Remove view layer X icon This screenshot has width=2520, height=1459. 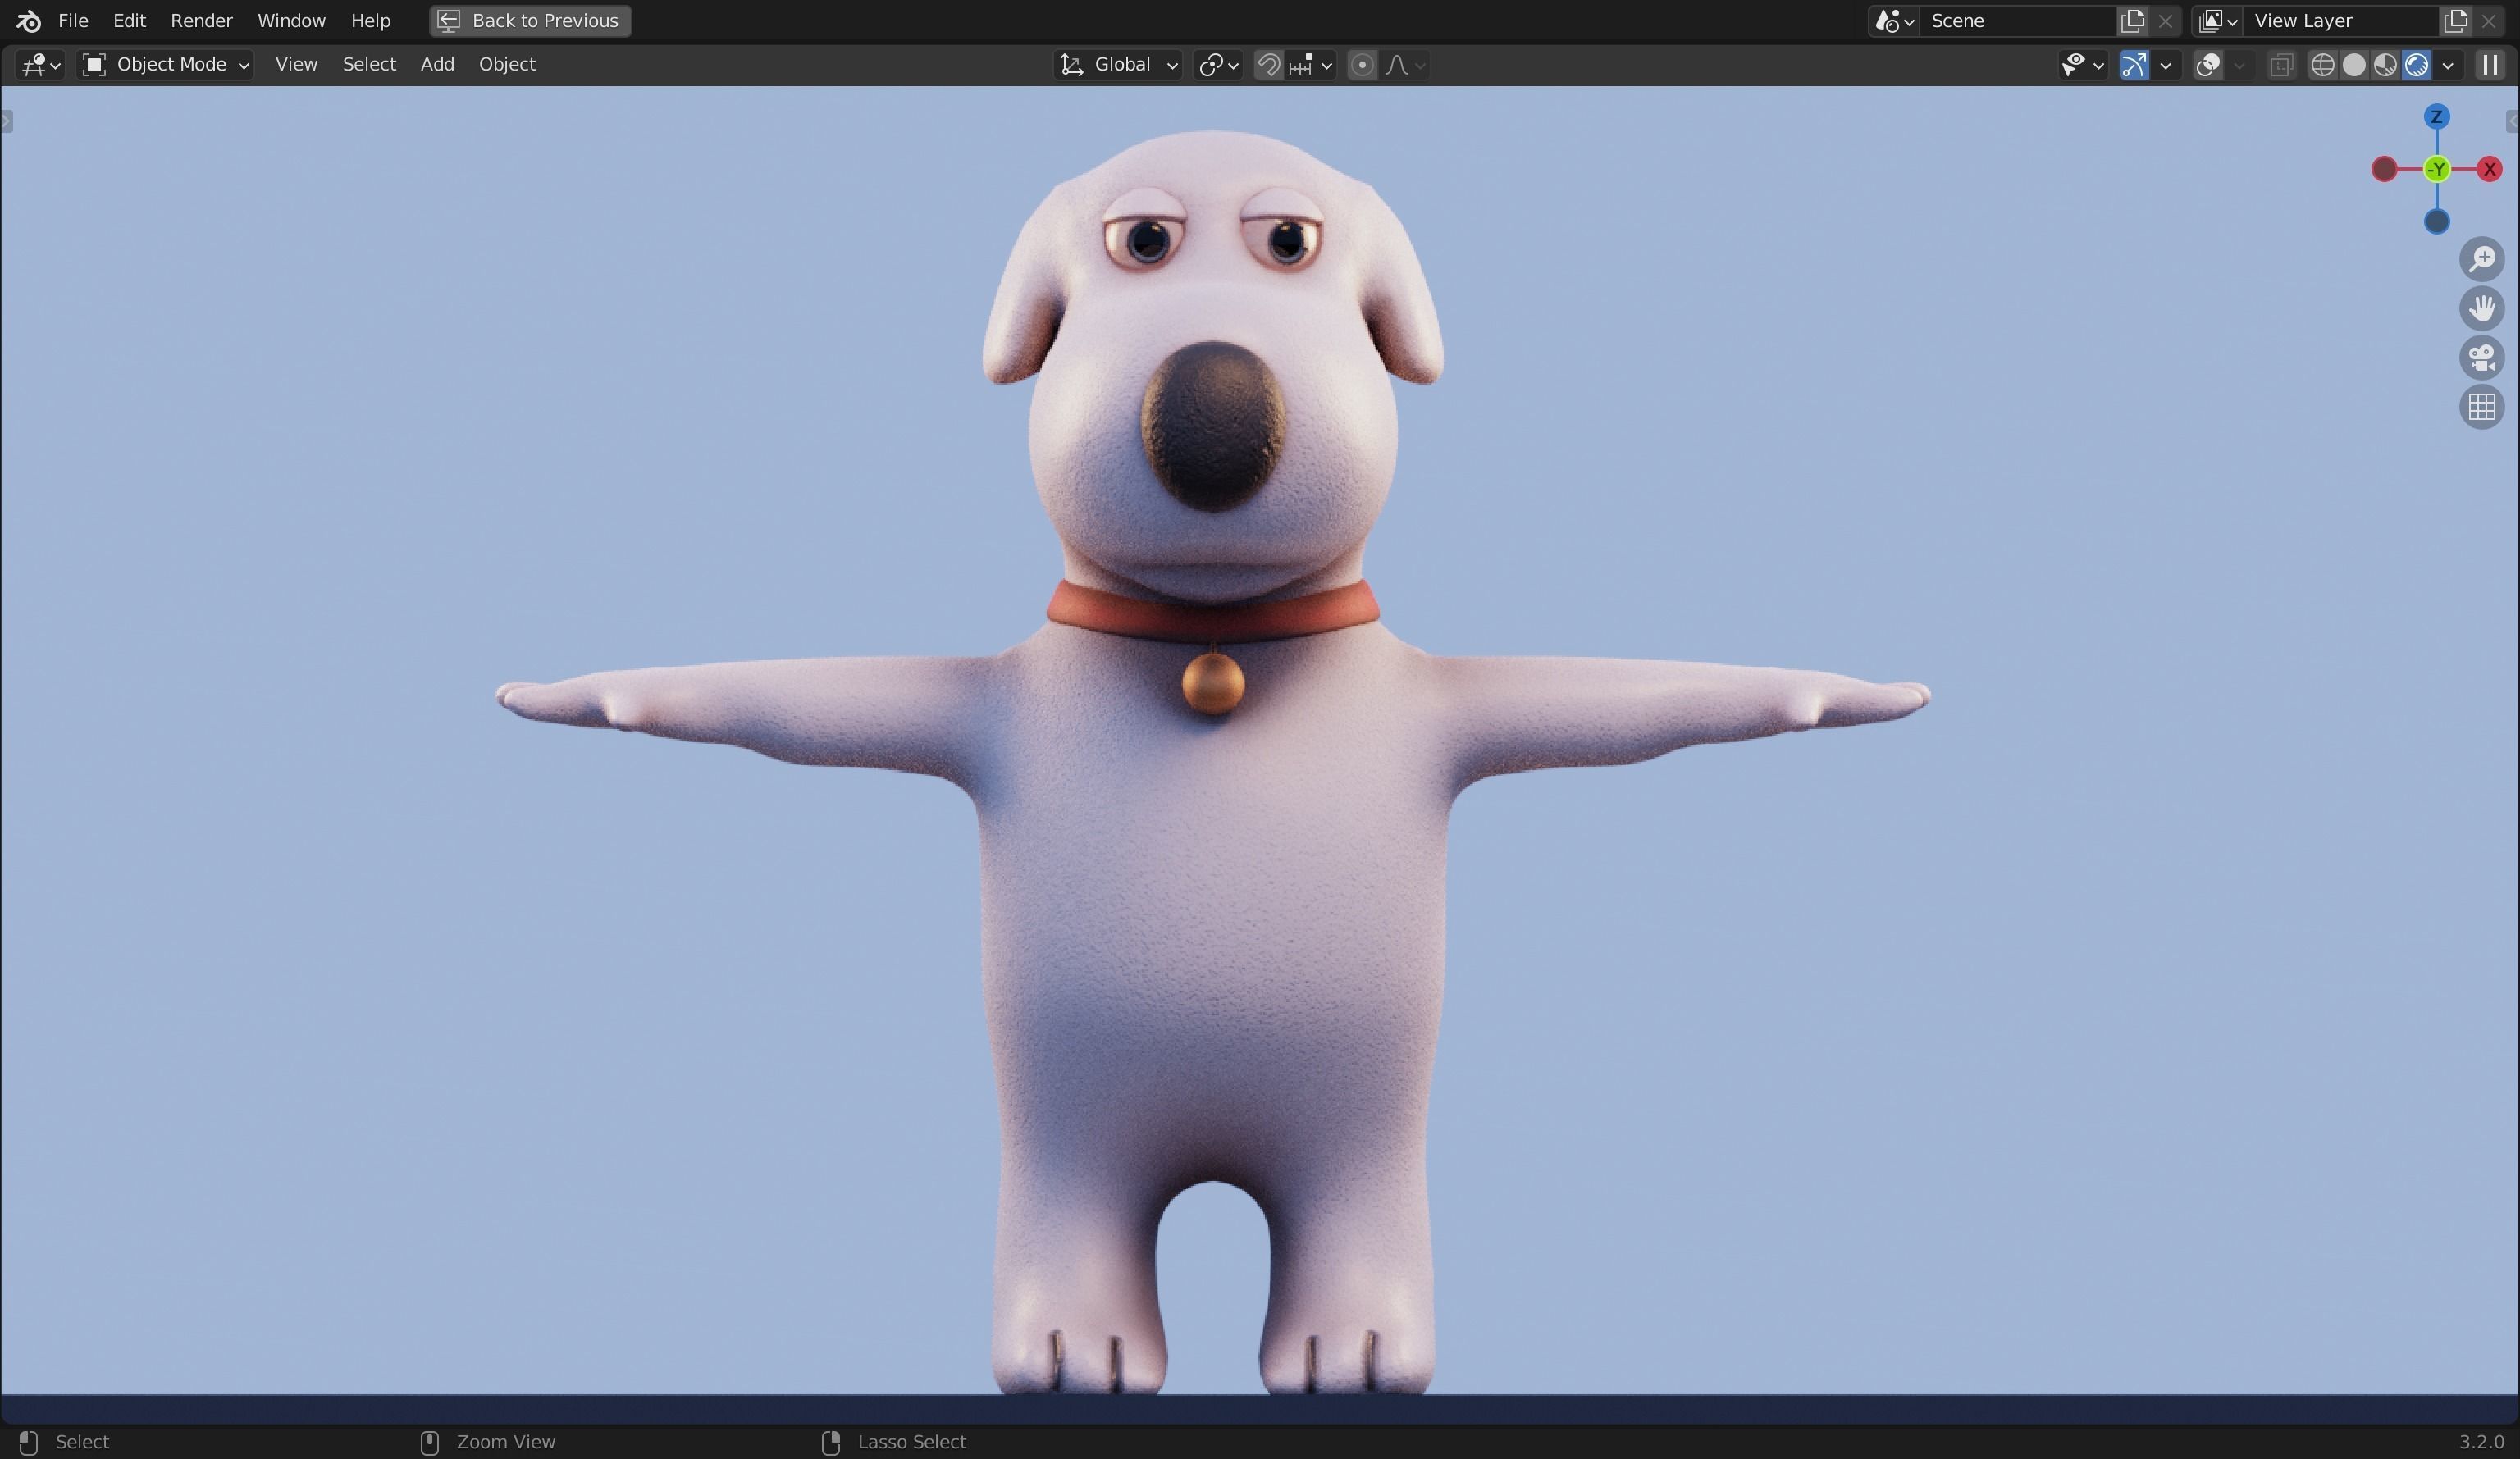(2488, 21)
